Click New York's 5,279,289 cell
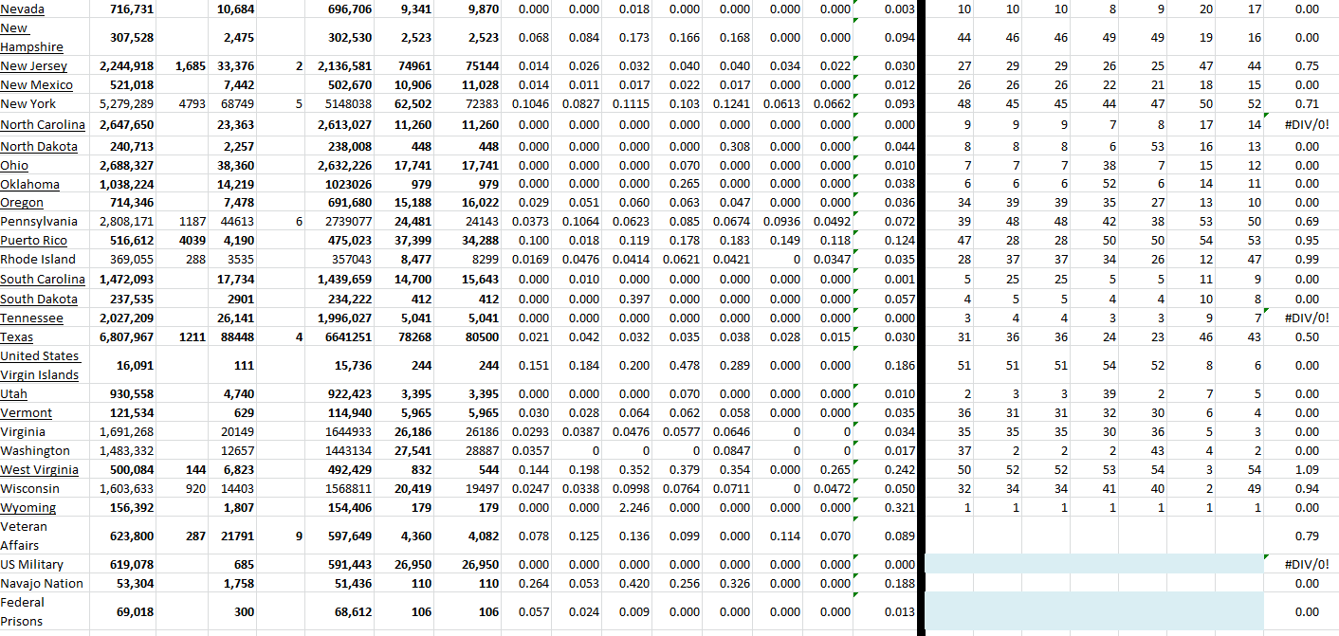Screen dimensions: 1339x636 (x=127, y=104)
